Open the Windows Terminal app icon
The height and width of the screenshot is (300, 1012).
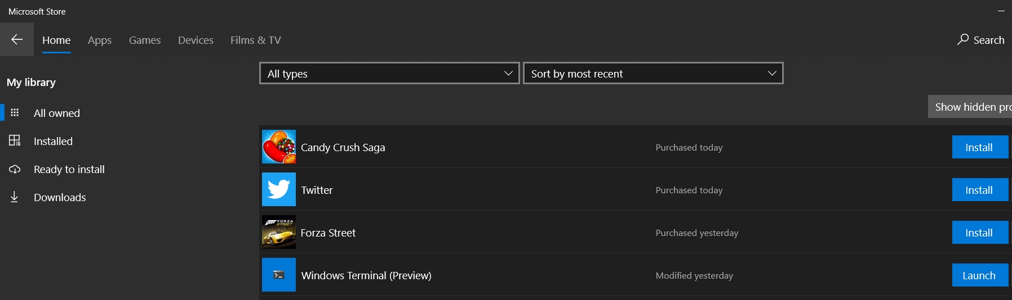[279, 275]
